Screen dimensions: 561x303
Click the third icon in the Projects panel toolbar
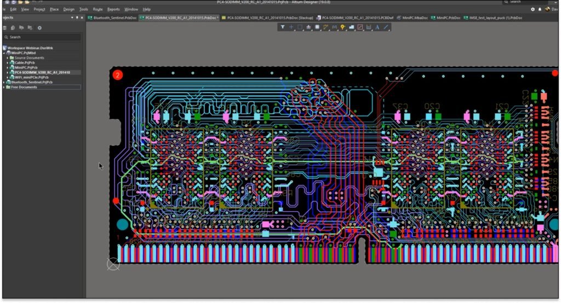click(21, 28)
